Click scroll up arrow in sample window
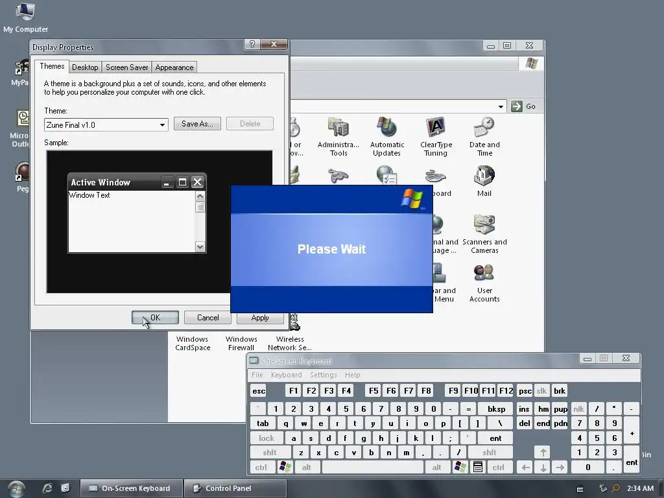The image size is (664, 498). click(200, 196)
